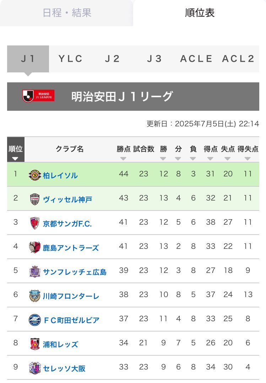Click the Meiji Yasuda J1 League logo
The width and height of the screenshot is (266, 383).
pyautogui.click(x=38, y=96)
